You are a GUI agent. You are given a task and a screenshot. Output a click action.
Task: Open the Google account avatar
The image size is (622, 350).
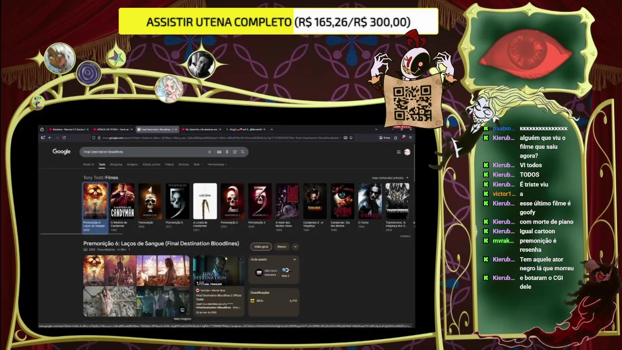[407, 152]
